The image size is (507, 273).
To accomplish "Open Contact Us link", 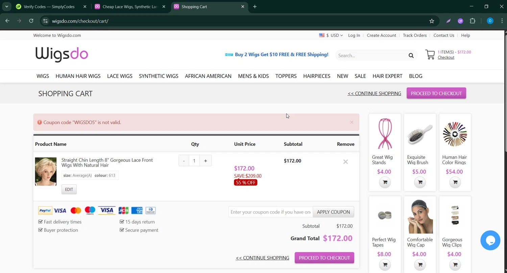I will coord(444,35).
